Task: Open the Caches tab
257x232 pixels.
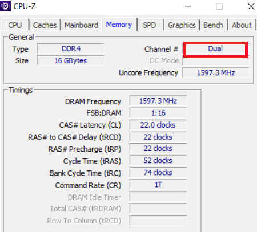Action: tap(45, 25)
